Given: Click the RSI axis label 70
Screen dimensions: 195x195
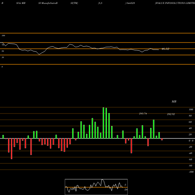Looking at the screenshot, I should pyautogui.click(x=3, y=45).
